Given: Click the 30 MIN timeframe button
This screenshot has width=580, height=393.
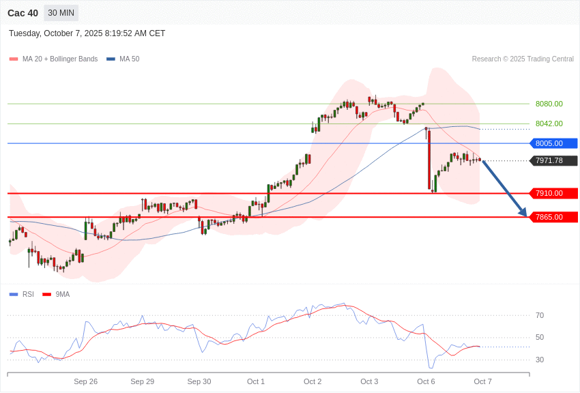Looking at the screenshot, I should coord(61,13).
